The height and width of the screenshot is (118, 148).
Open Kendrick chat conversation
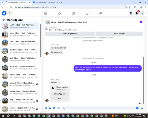(x=20, y=51)
